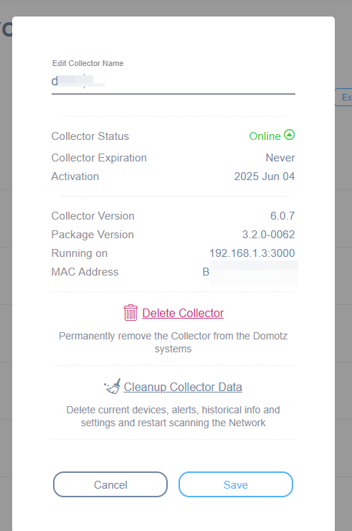Click the red trash can icon
This screenshot has width=352, height=531.
(130, 313)
